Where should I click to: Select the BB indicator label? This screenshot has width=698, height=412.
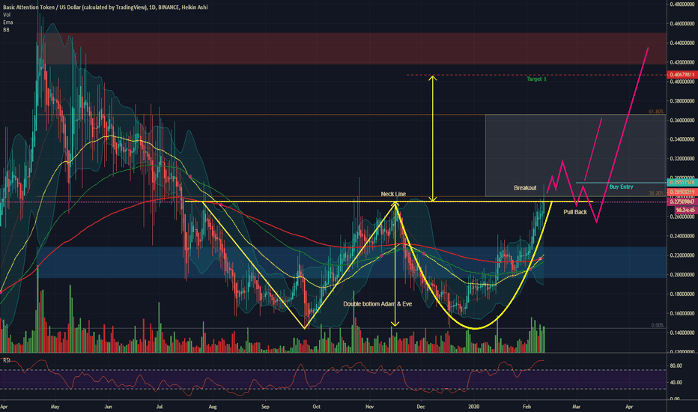(x=6, y=30)
